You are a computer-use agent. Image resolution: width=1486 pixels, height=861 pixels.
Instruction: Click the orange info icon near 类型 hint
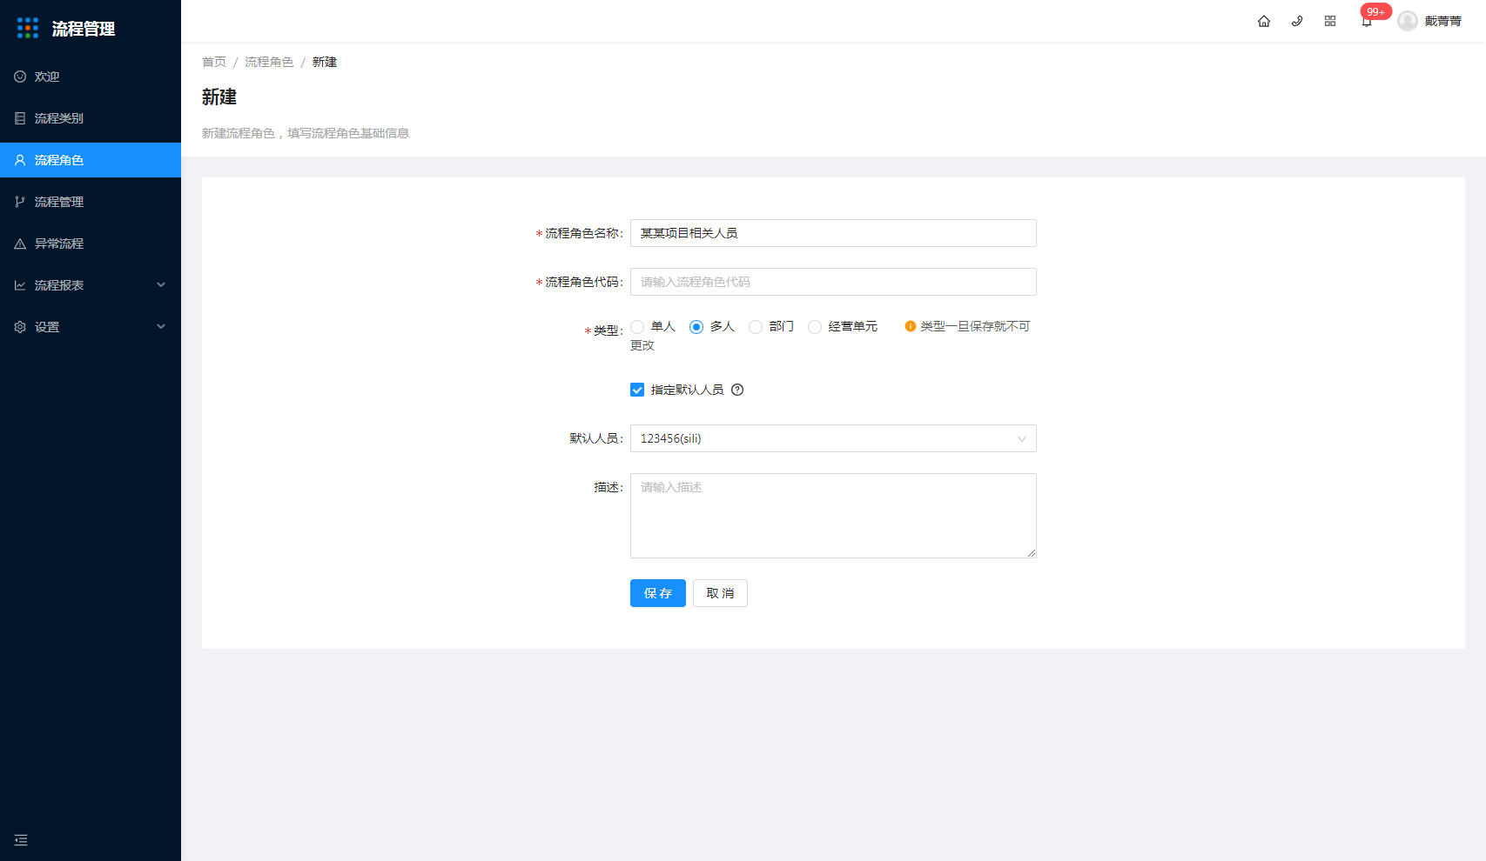[911, 326]
